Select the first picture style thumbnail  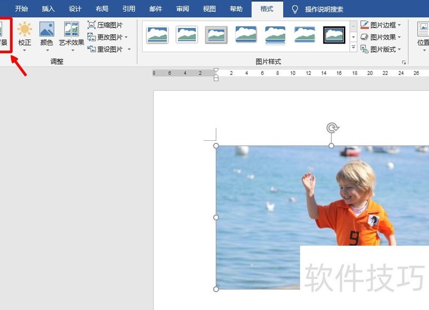pos(157,35)
